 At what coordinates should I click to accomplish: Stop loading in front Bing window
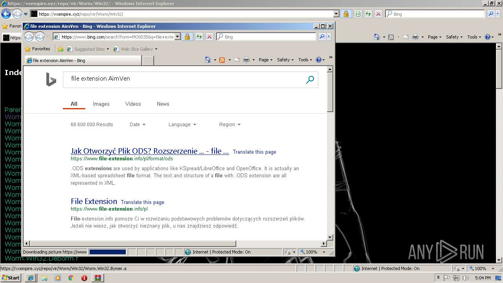pyautogui.click(x=209, y=37)
